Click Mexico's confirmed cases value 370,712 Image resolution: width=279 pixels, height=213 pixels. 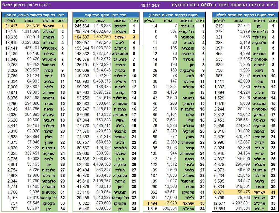(x=242, y=137)
